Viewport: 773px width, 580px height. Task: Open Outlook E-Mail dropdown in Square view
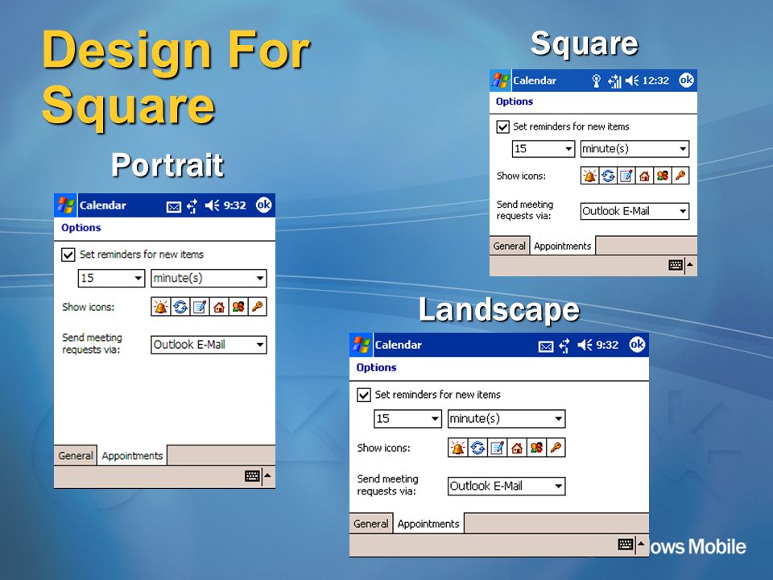coord(635,211)
